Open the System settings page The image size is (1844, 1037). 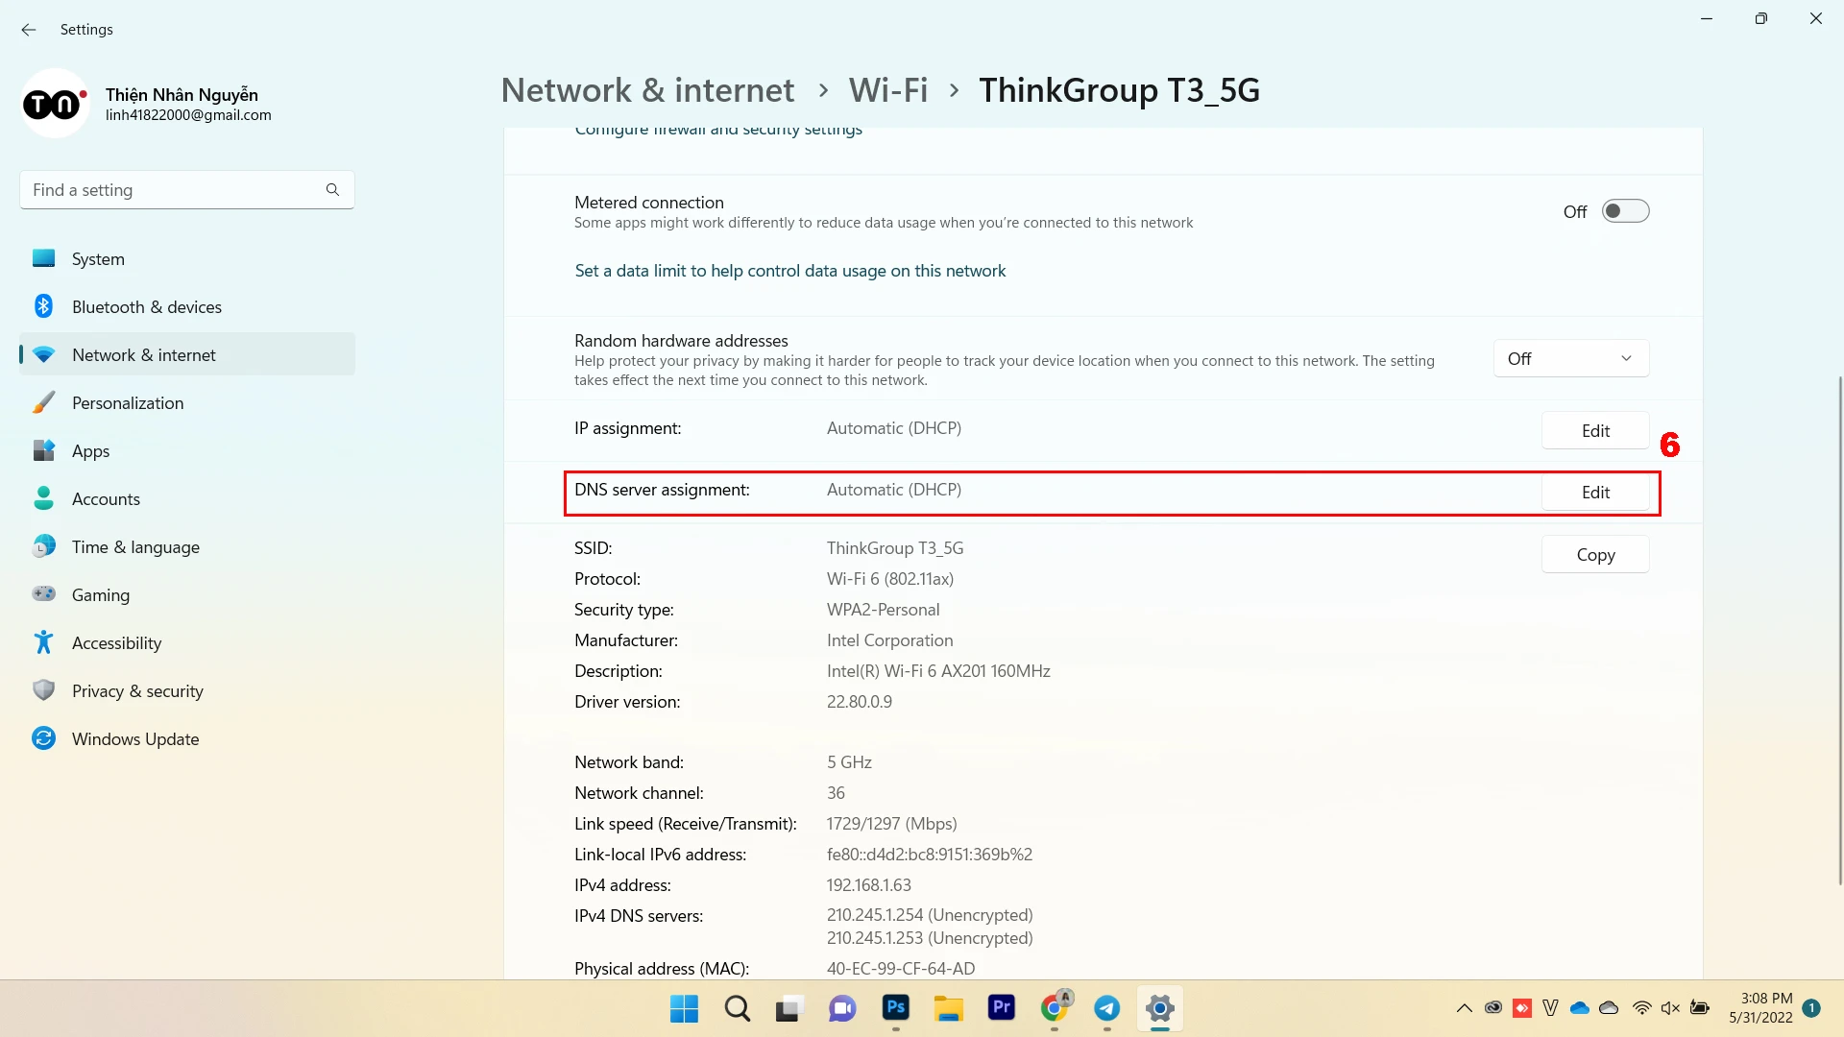187,258
